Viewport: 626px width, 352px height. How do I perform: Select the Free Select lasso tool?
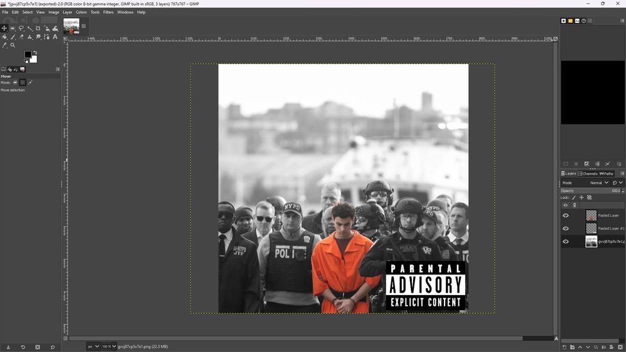click(x=21, y=28)
